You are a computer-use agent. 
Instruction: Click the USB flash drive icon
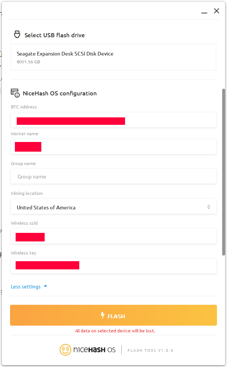click(17, 35)
